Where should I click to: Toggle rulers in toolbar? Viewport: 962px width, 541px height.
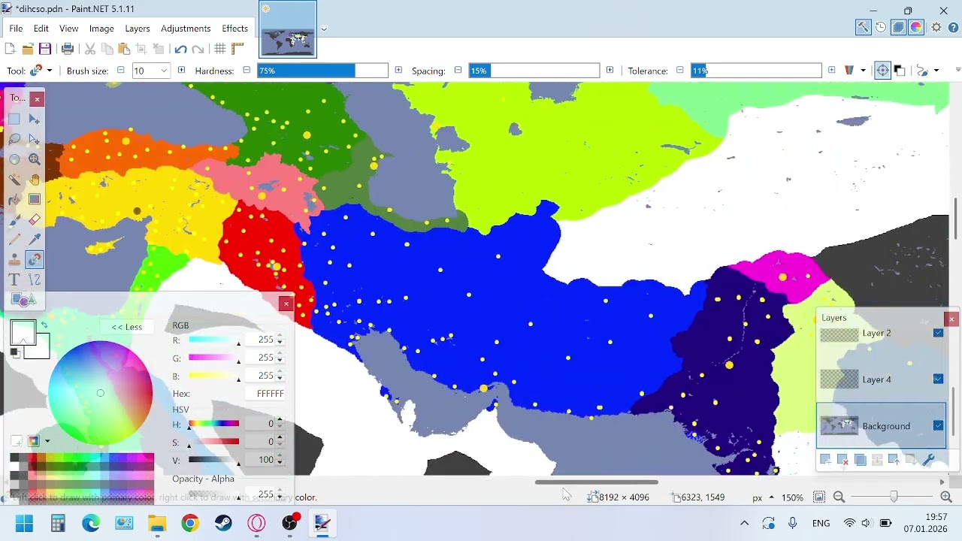click(238, 49)
